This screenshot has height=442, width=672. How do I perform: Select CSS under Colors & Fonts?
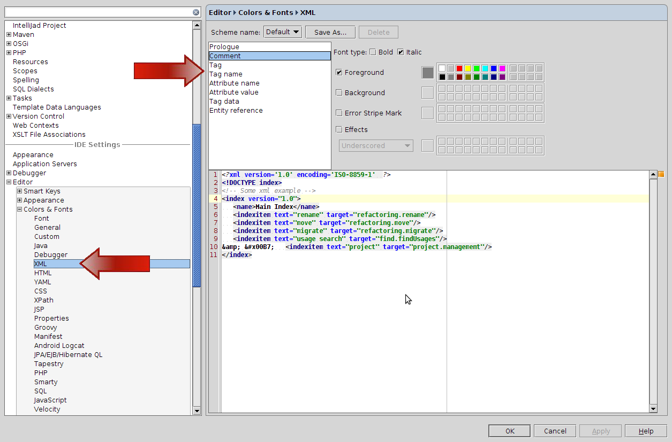(41, 291)
